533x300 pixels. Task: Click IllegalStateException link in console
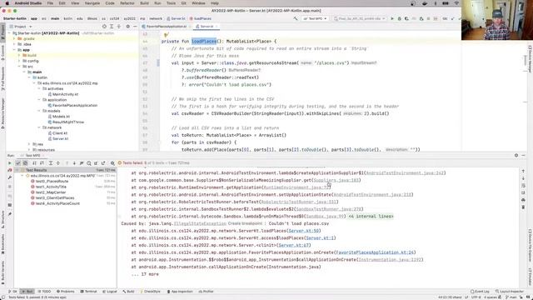[x=200, y=224]
